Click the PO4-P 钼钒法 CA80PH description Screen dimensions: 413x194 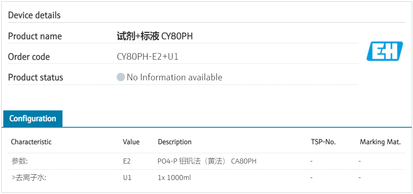pyautogui.click(x=207, y=161)
